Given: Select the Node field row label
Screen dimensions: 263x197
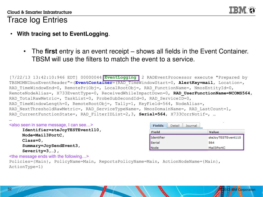Looking at the screenshot, I should (154, 148).
